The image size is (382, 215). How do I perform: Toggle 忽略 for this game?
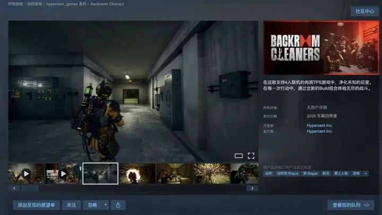coord(92,205)
